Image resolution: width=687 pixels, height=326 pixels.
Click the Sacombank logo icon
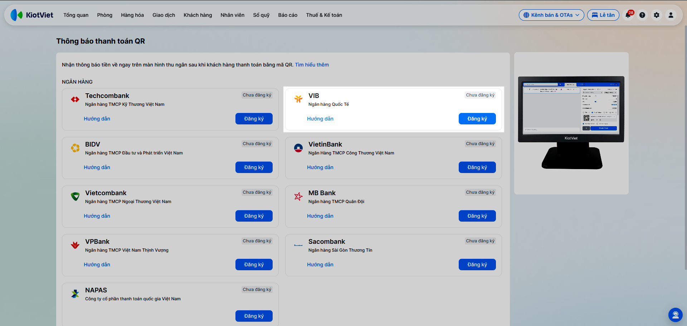pos(298,245)
